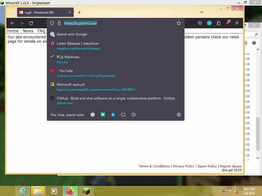Show hidden tray icons arrow

(x=217, y=191)
